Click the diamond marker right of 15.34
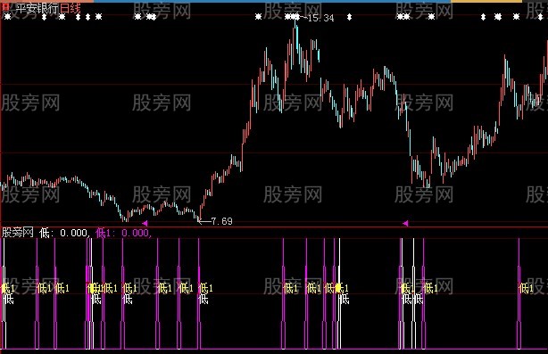 pyautogui.click(x=349, y=17)
